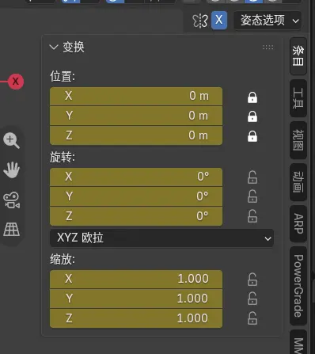Click the 缩放: label
315x354 pixels.
click(63, 260)
